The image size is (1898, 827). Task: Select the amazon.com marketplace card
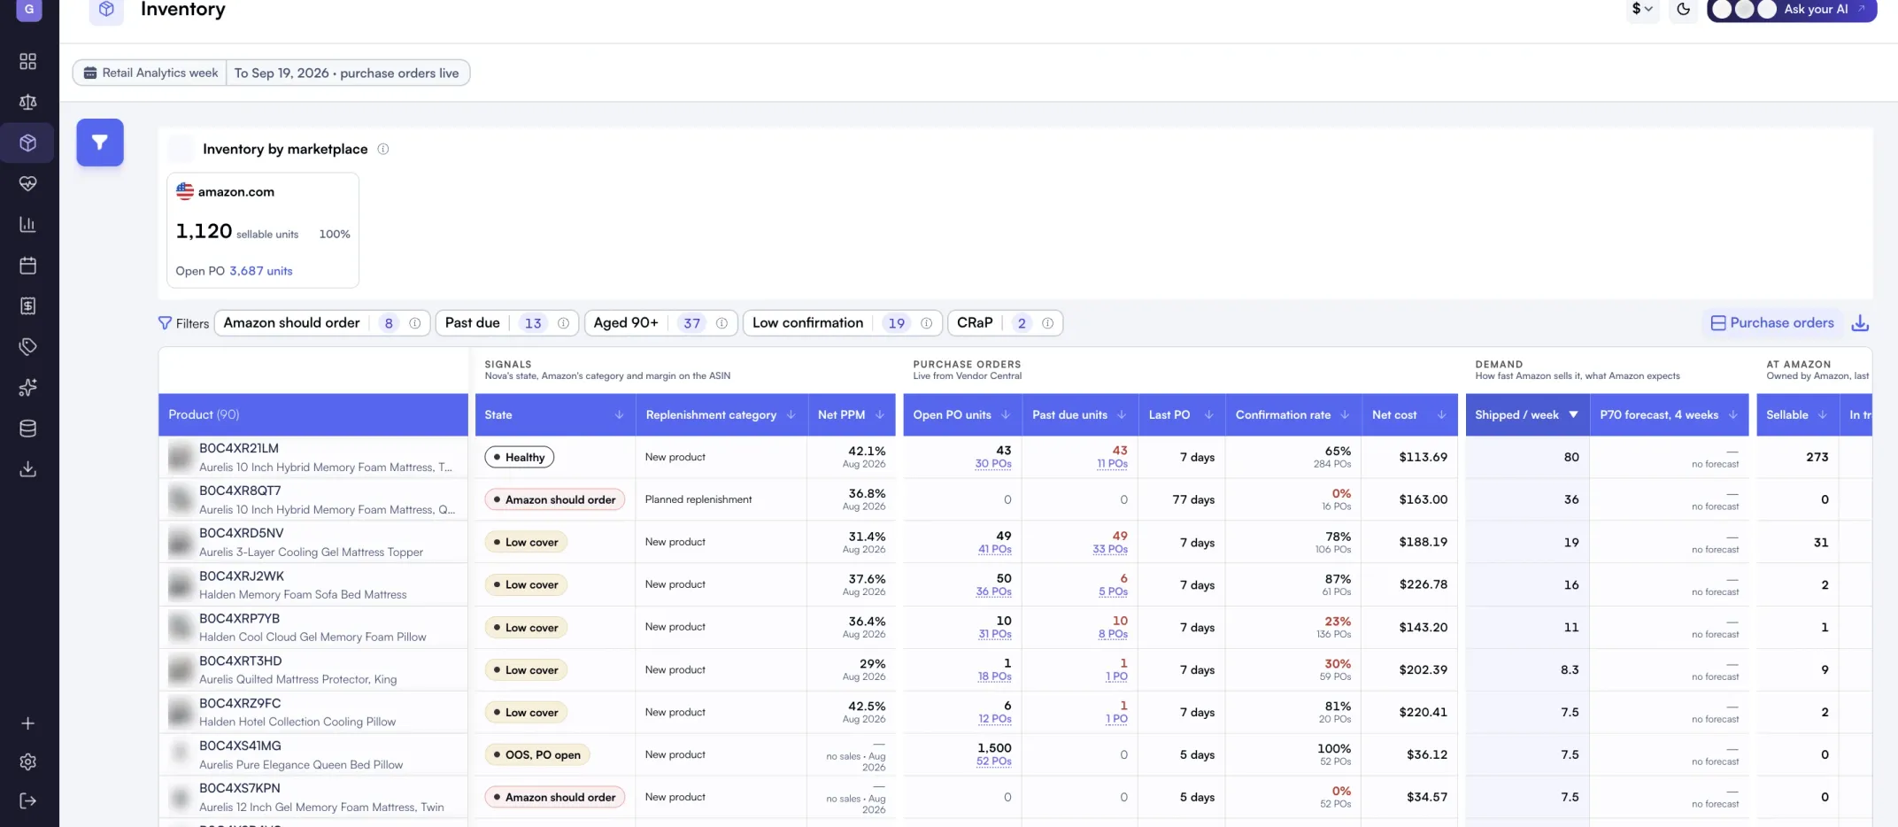(x=263, y=230)
